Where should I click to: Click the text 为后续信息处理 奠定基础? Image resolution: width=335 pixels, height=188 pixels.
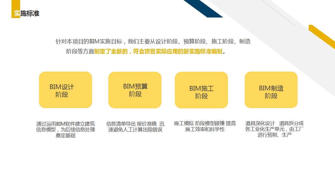pos(66,133)
